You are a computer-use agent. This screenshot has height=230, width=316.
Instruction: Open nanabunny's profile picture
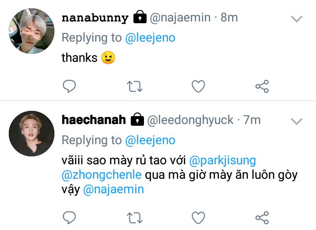click(x=32, y=31)
